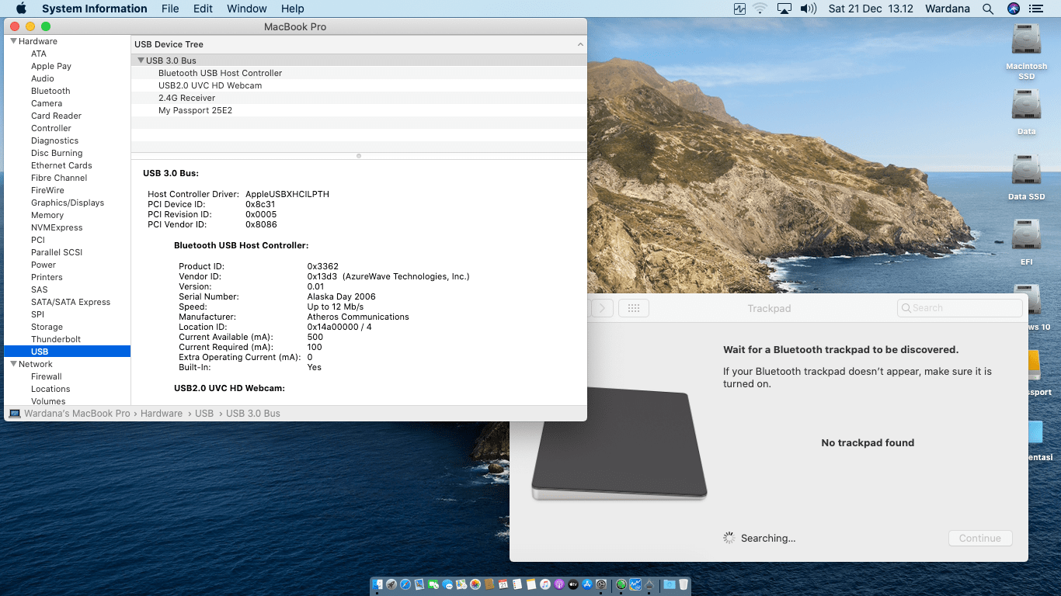
Task: Click the AirPlay display menu bar icon
Action: point(784,9)
